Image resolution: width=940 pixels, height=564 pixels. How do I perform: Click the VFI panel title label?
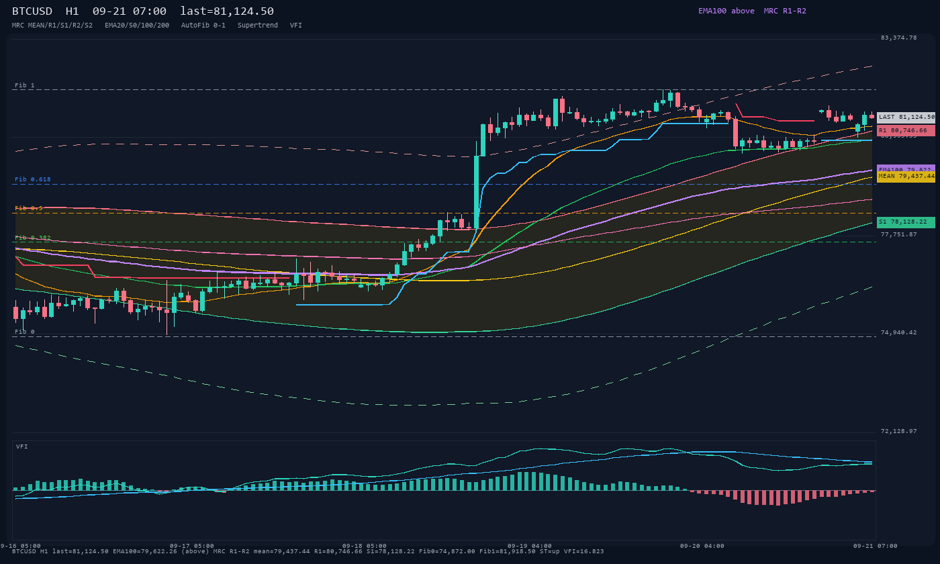tap(22, 446)
